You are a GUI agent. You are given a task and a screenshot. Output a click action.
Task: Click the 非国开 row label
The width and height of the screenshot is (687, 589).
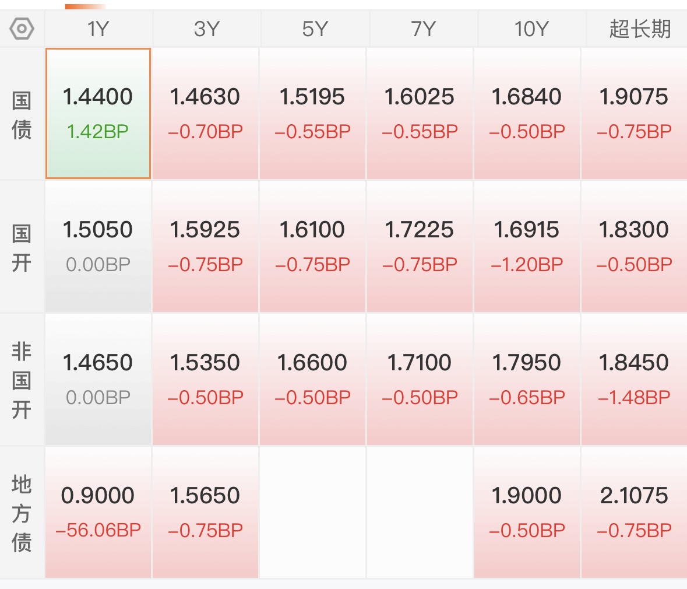[x=22, y=381]
